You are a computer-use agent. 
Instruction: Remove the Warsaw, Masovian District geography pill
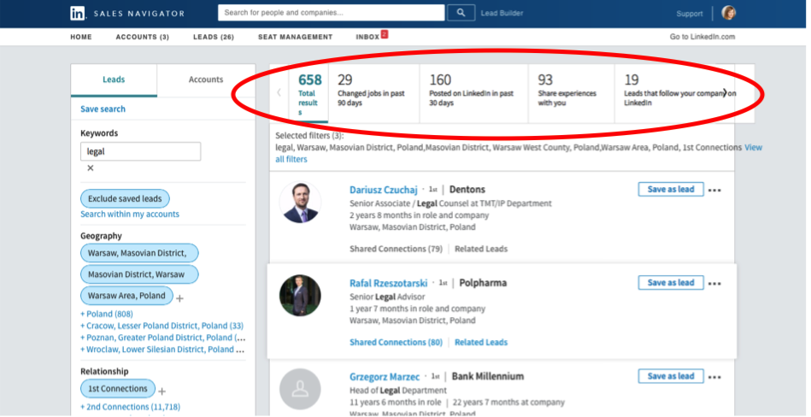(x=139, y=253)
